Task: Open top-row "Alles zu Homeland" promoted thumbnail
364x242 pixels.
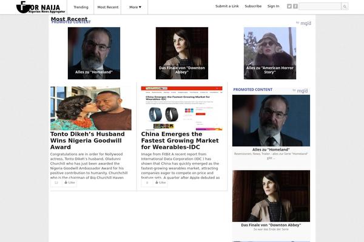Action: click(94, 53)
